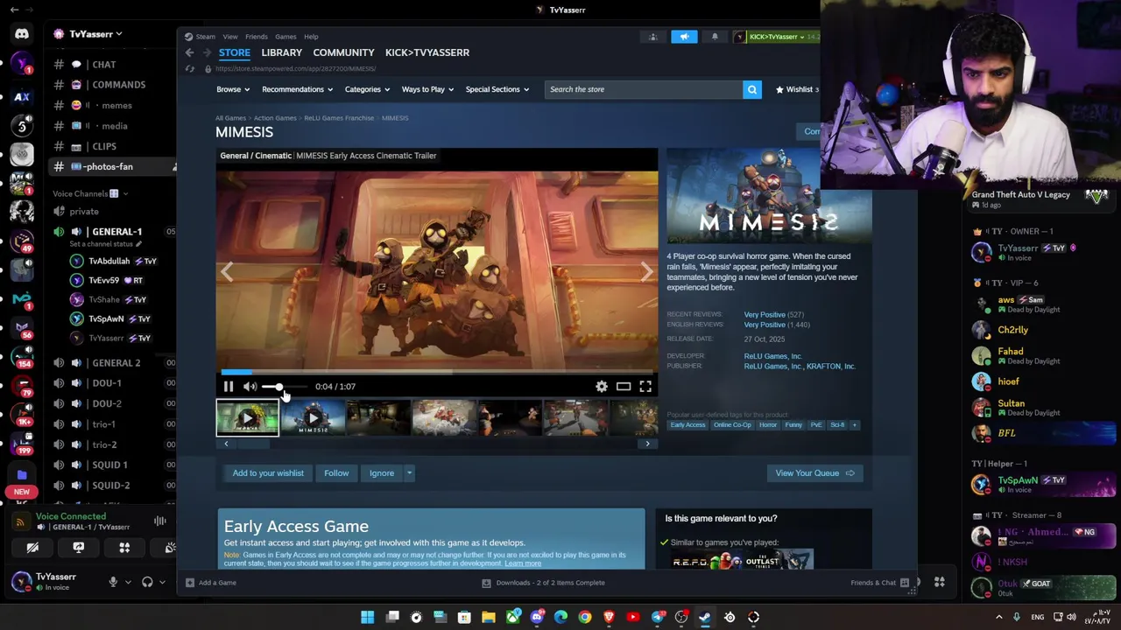Follow the MIMESIS game

(x=336, y=473)
